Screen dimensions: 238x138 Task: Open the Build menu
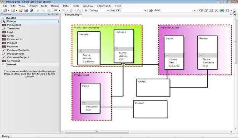(x=44, y=6)
